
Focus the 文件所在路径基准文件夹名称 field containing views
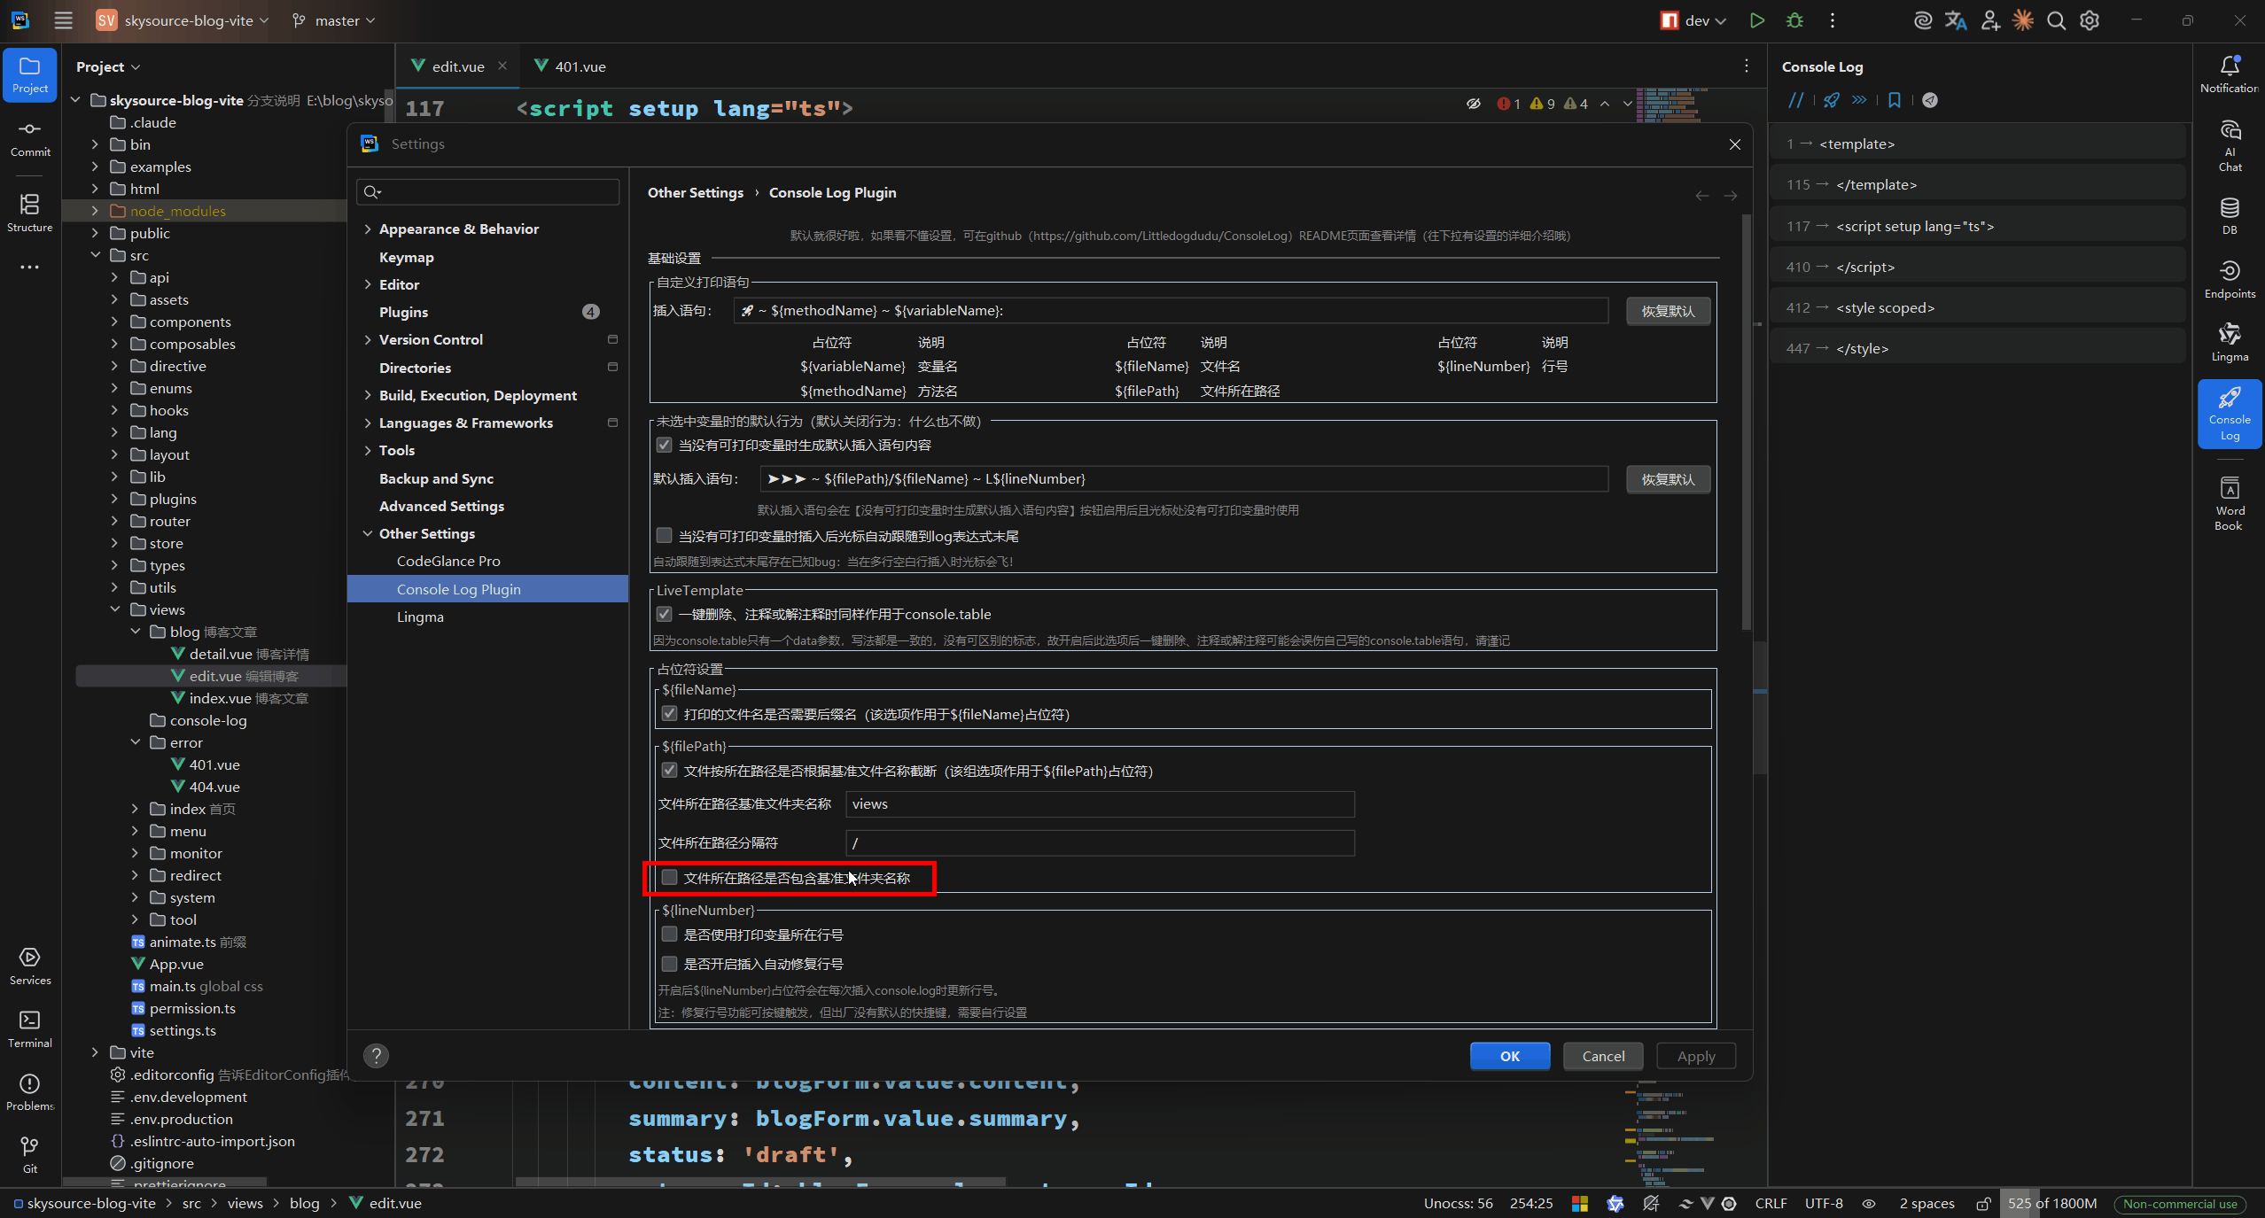(1100, 804)
